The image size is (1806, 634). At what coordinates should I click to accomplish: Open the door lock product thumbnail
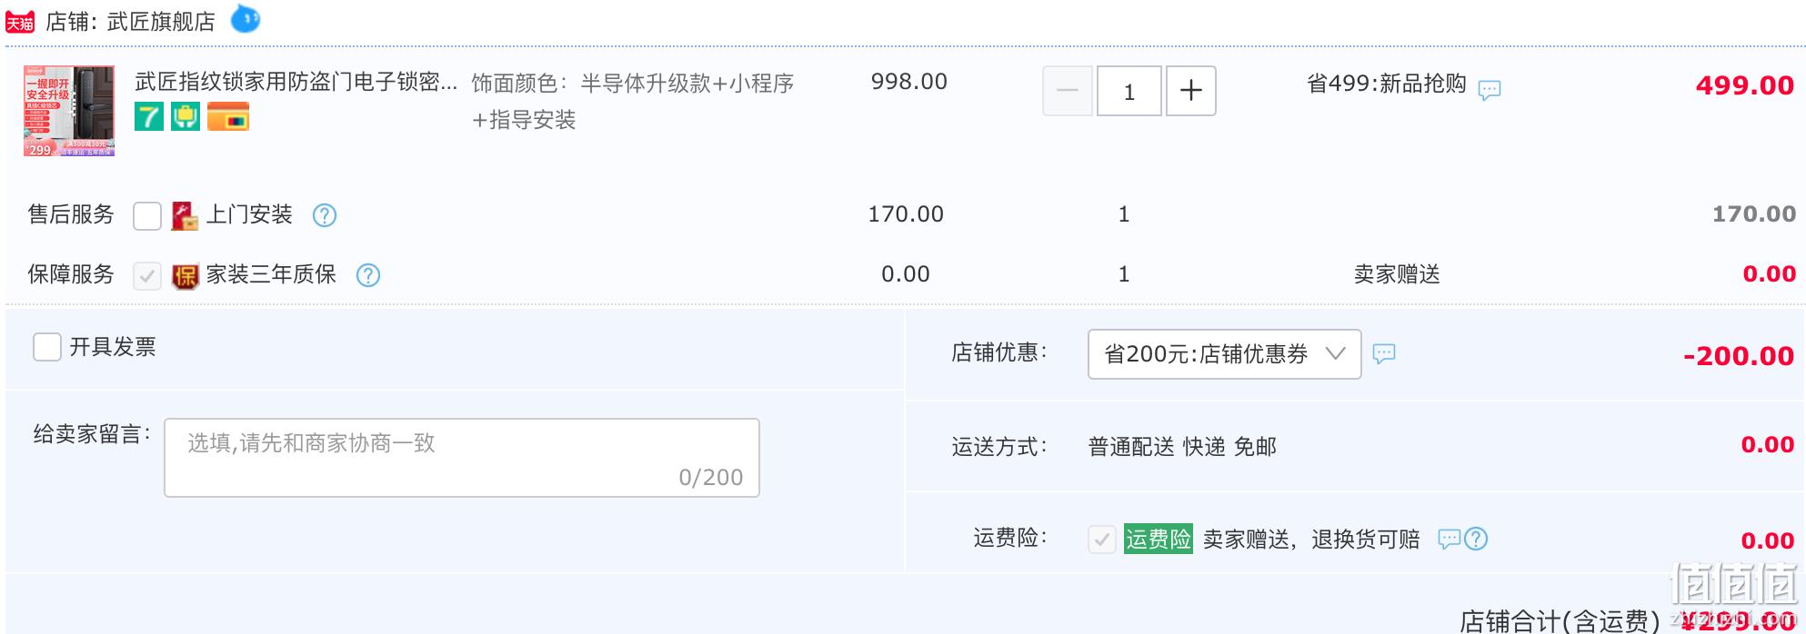click(x=69, y=111)
